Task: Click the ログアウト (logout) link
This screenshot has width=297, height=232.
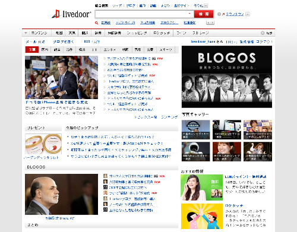Action: tap(264, 42)
